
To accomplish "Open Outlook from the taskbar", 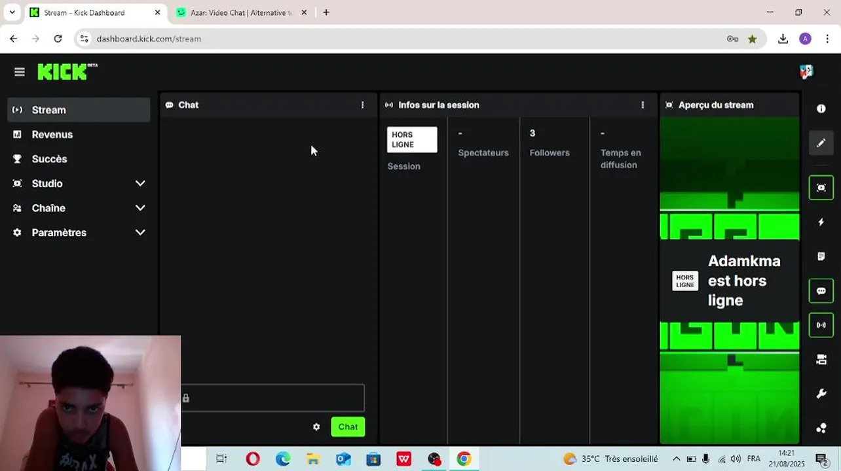I will tap(343, 459).
